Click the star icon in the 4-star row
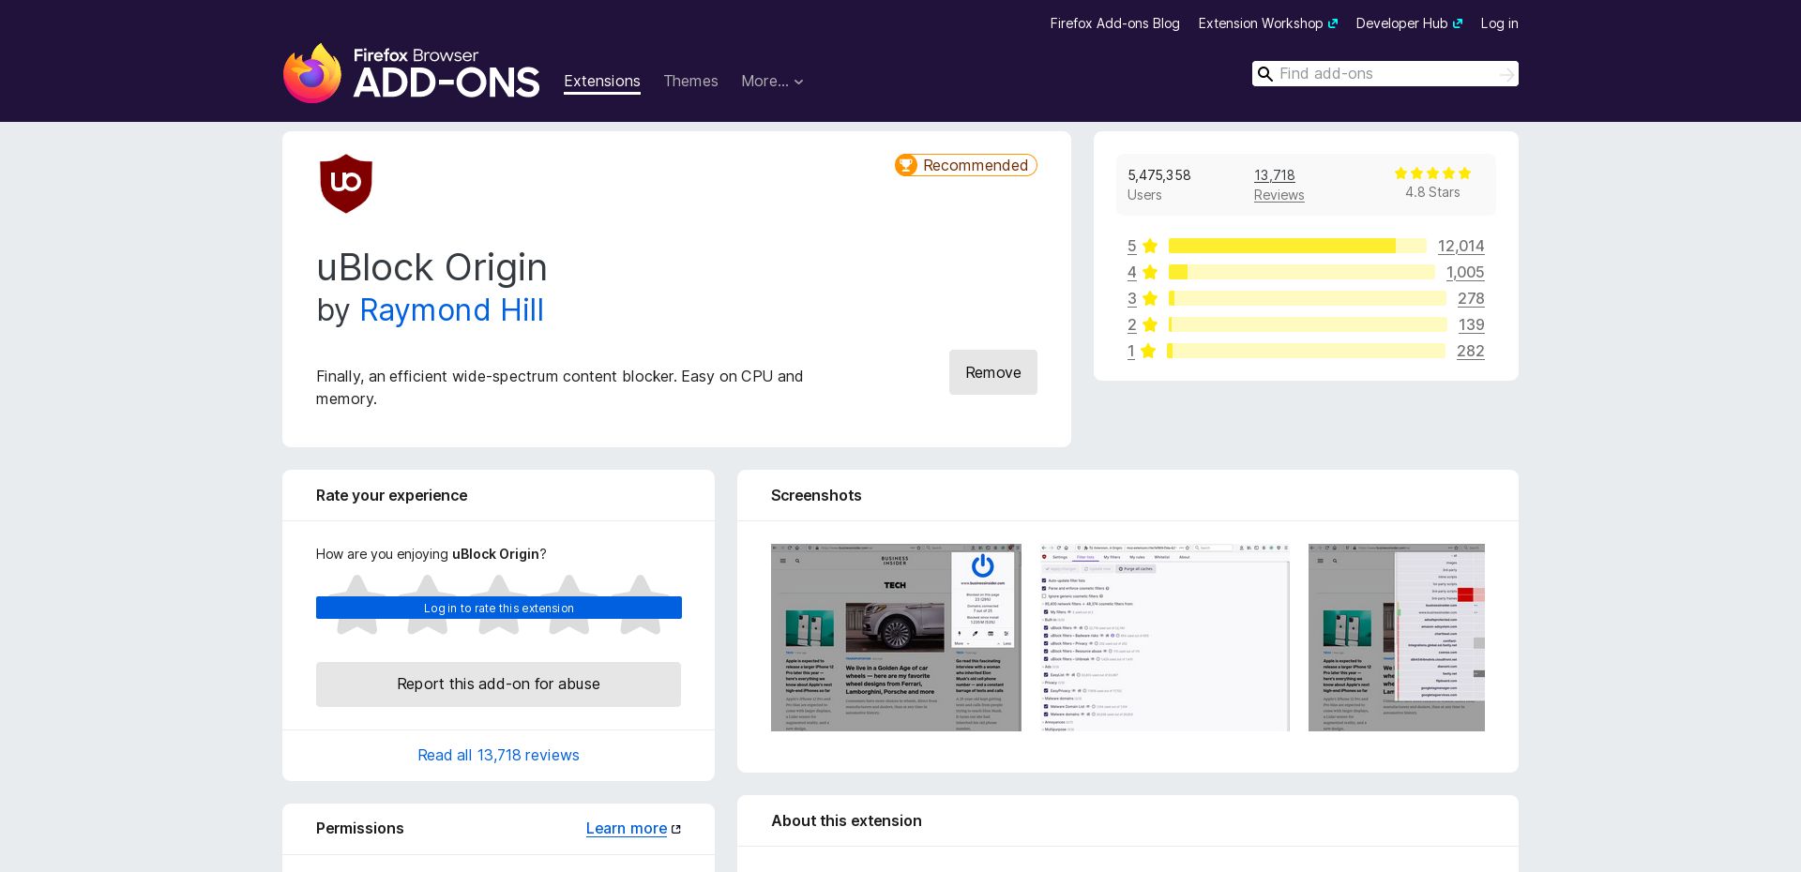 tap(1150, 272)
